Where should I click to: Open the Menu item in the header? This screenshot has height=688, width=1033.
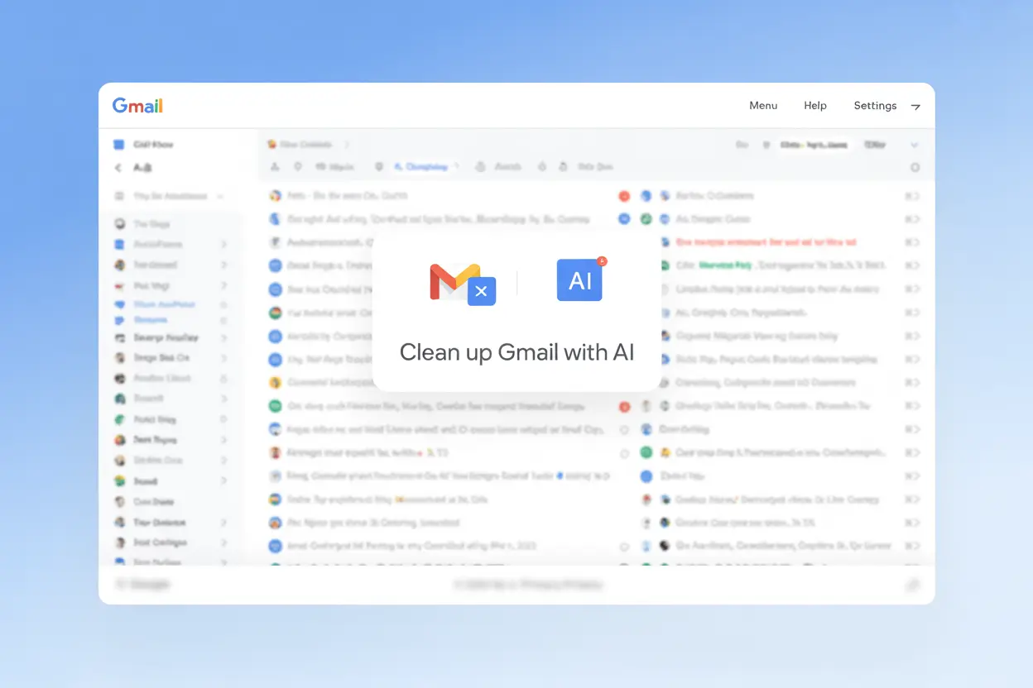(x=763, y=106)
